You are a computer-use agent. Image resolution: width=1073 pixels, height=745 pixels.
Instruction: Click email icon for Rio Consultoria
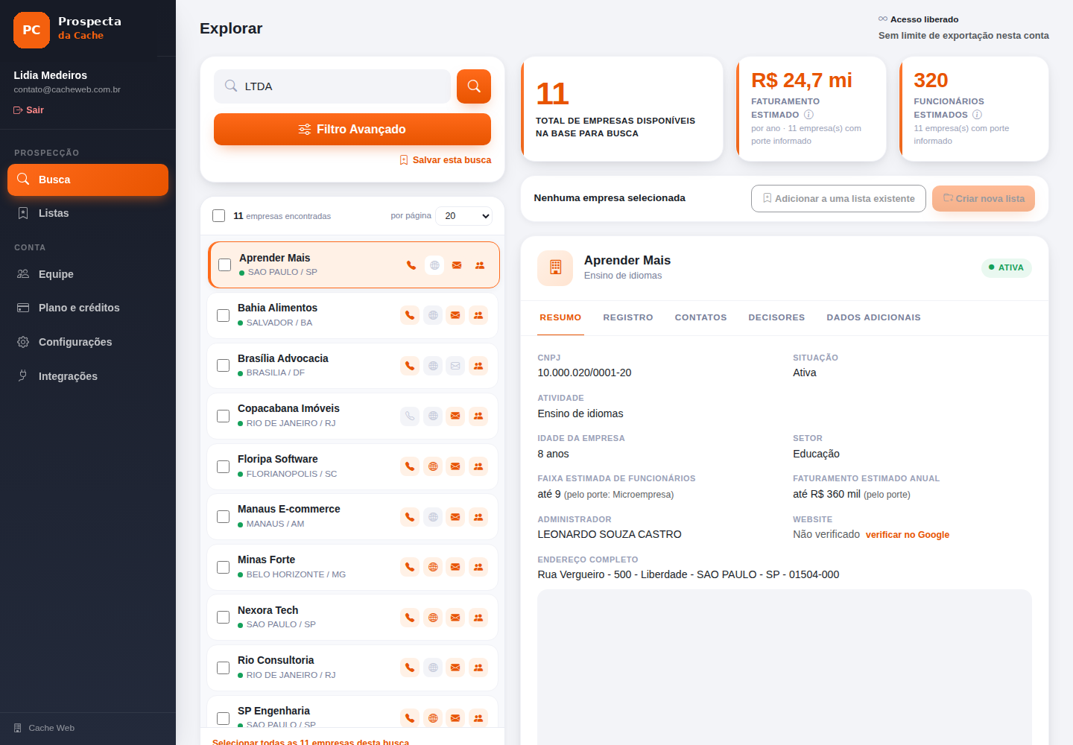(455, 668)
